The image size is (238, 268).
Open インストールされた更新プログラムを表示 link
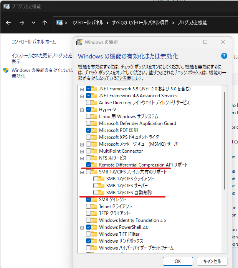point(42,58)
